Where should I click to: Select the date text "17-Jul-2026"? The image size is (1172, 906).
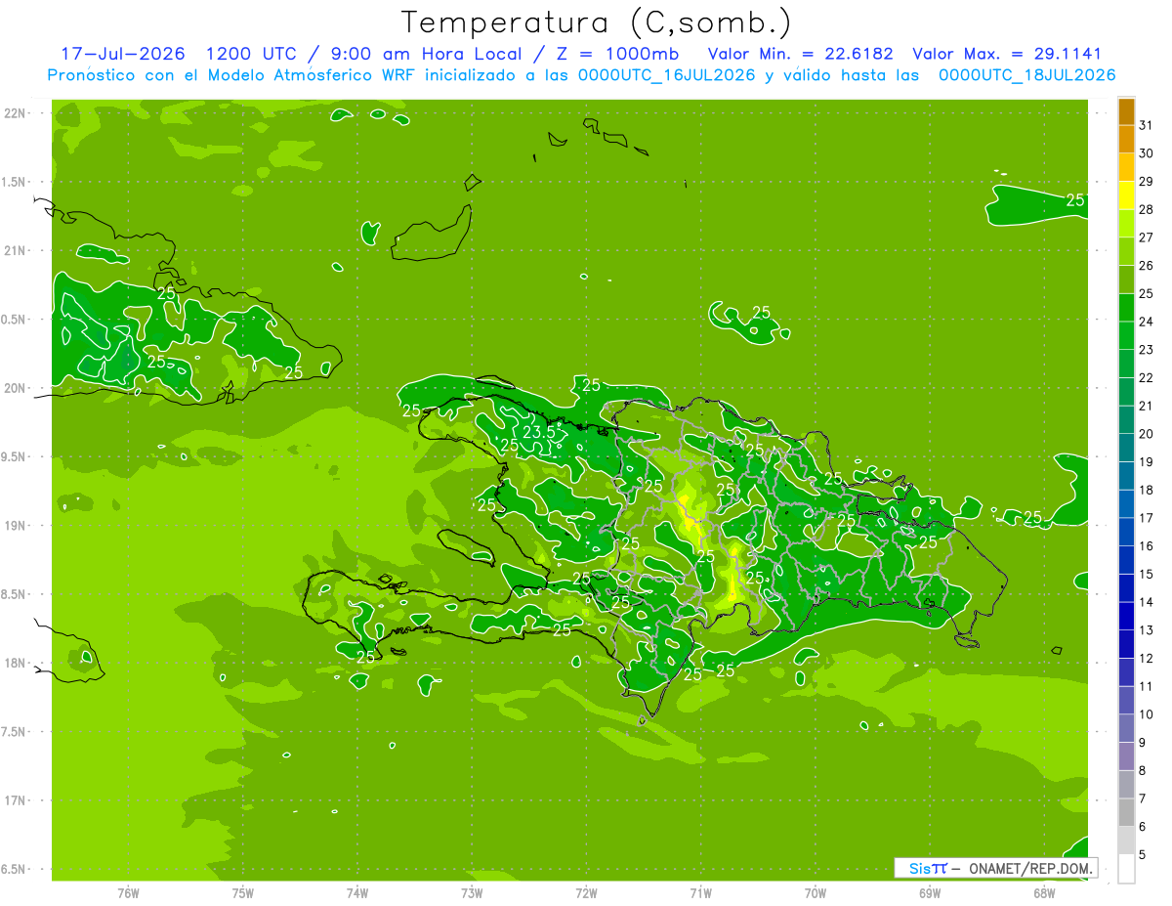pyautogui.click(x=123, y=54)
